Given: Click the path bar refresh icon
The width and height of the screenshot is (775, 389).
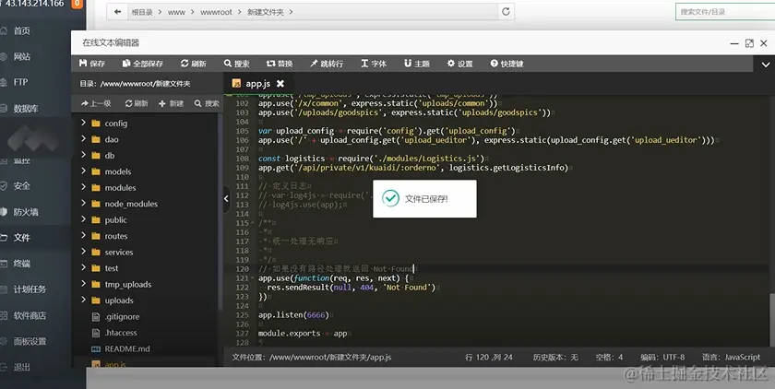Looking at the screenshot, I should (x=506, y=11).
